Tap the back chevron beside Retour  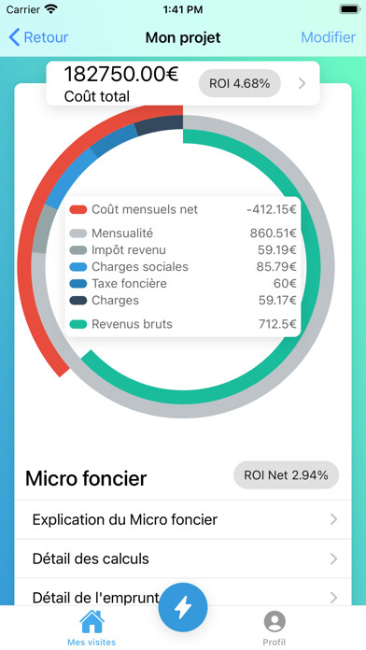coord(14,37)
